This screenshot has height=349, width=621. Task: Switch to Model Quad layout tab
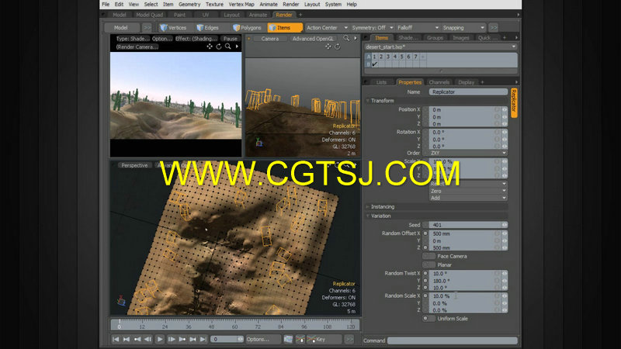coord(149,15)
